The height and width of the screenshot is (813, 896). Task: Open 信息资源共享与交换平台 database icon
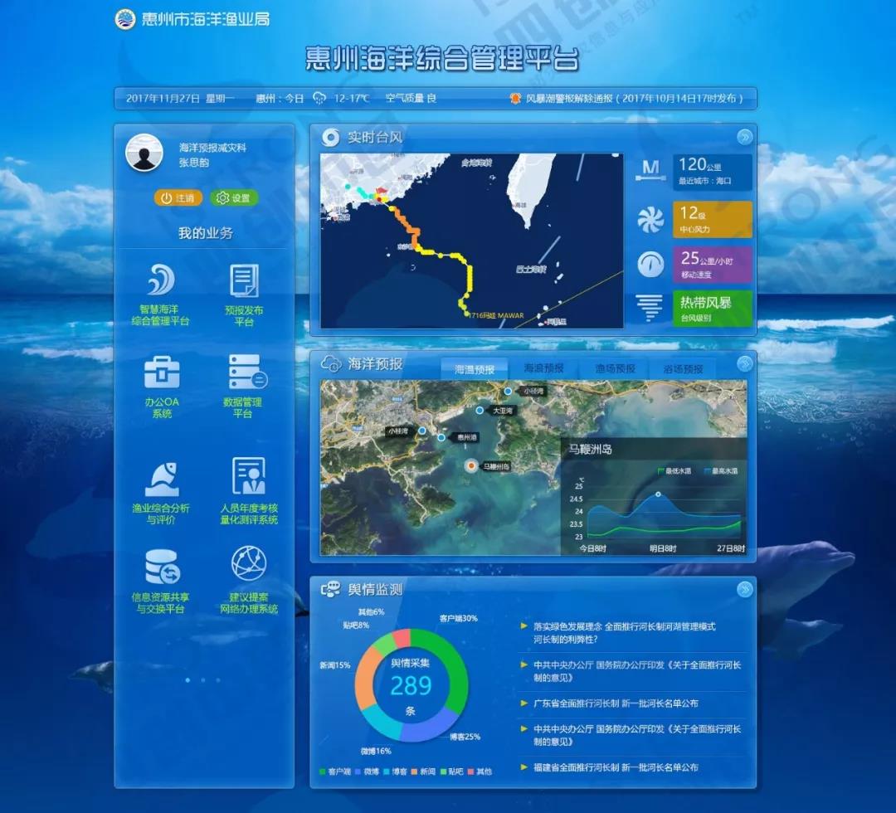coord(161,567)
